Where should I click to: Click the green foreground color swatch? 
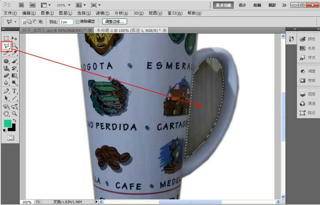coord(8,123)
